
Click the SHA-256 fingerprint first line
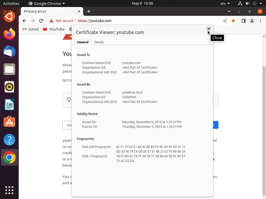(151, 147)
